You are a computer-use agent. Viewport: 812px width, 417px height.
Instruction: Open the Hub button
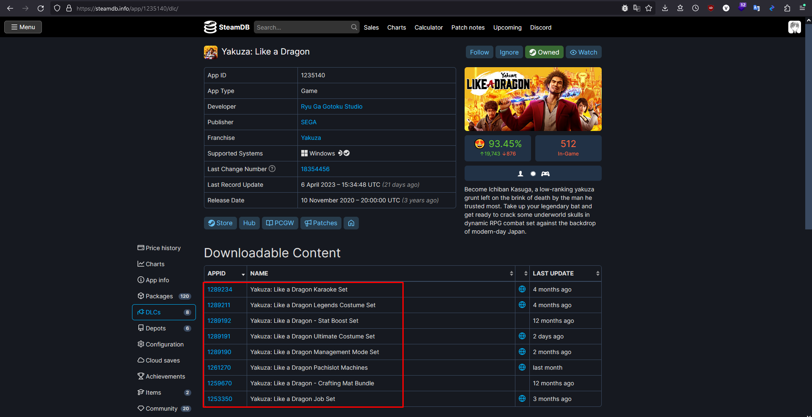tap(249, 223)
